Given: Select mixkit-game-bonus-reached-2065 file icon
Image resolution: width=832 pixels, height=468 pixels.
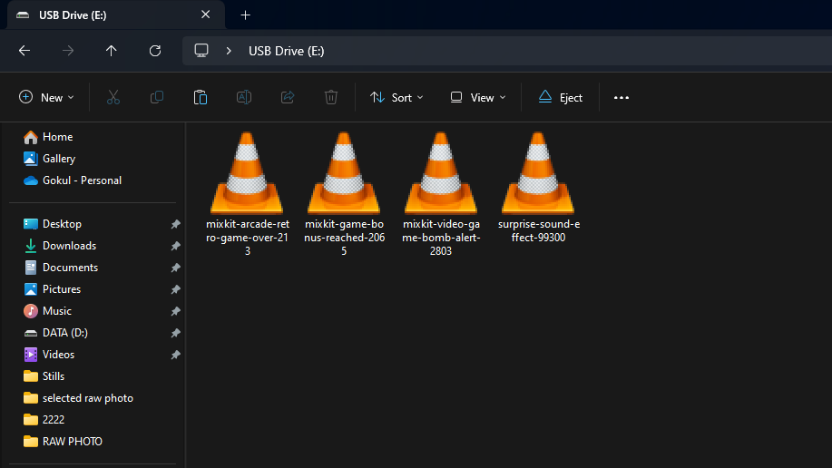Looking at the screenshot, I should point(344,173).
